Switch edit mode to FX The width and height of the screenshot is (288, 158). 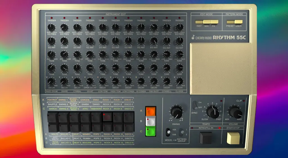[215, 22]
